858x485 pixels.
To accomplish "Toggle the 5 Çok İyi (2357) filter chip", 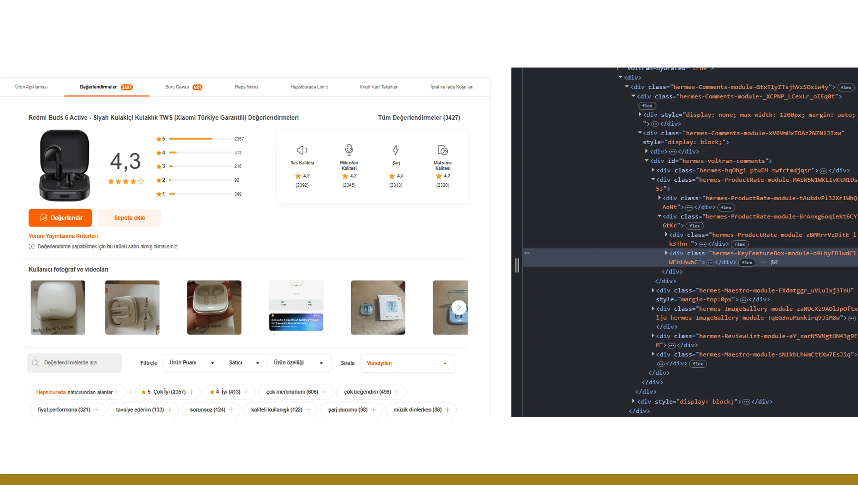I will click(x=168, y=392).
